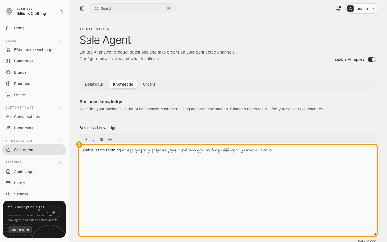
Task: Open the admin account menu
Action: (362, 9)
